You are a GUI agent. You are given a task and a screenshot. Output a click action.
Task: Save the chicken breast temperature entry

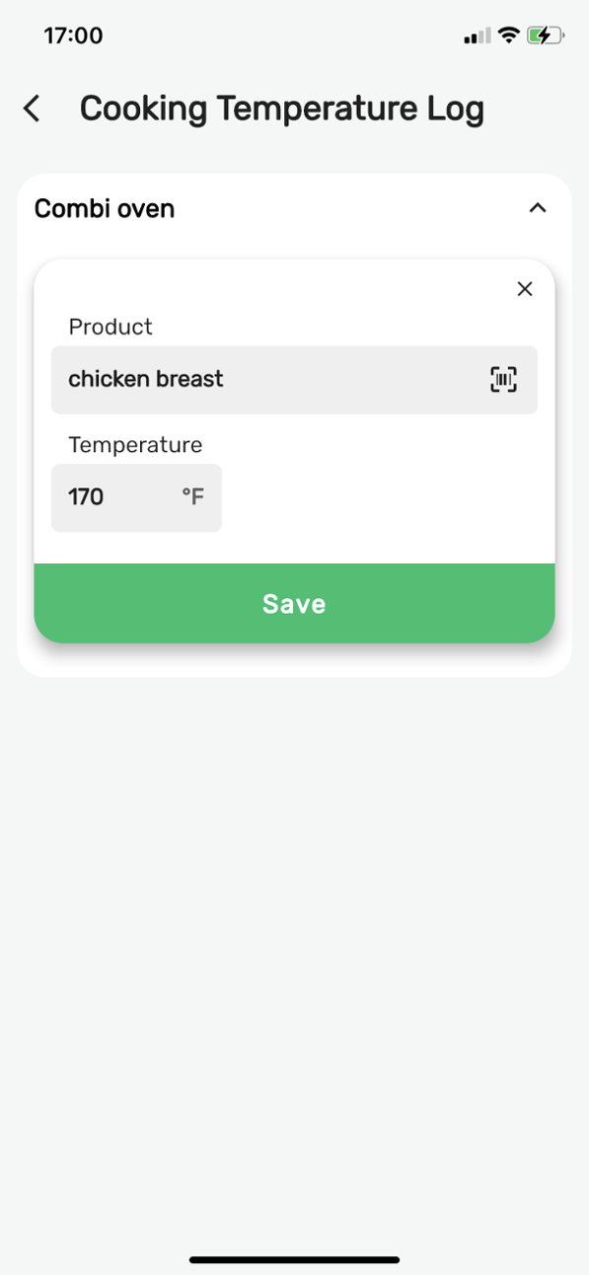tap(294, 603)
